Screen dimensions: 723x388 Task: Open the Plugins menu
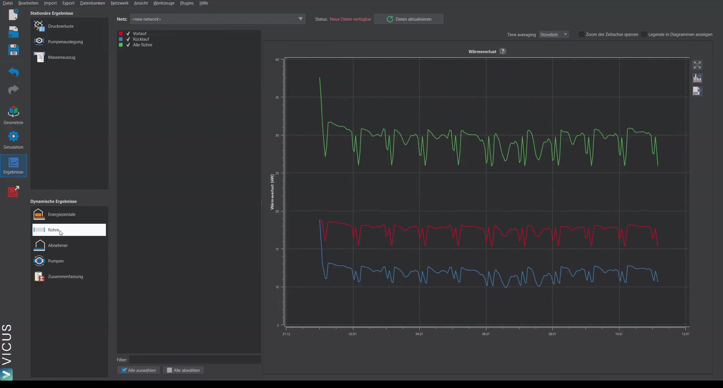tap(187, 3)
